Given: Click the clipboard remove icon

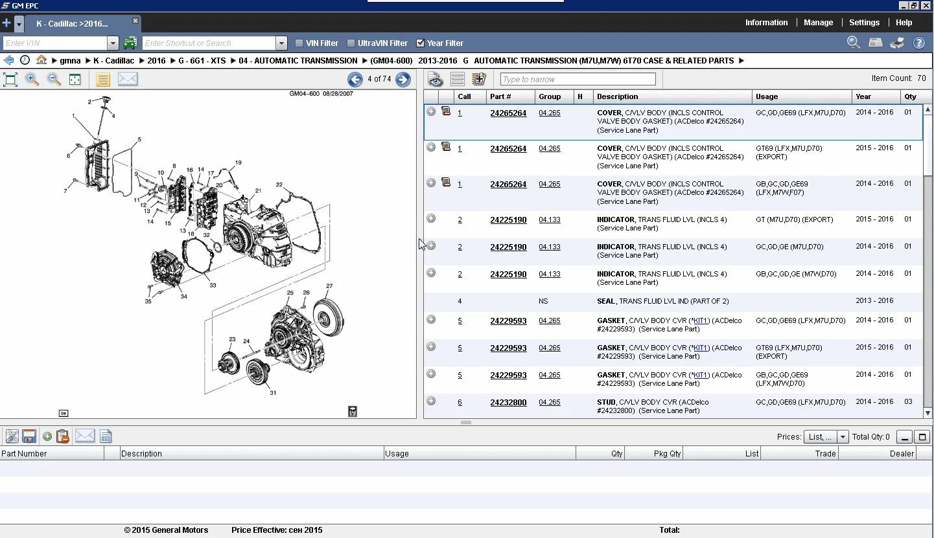Looking at the screenshot, I should click(63, 436).
